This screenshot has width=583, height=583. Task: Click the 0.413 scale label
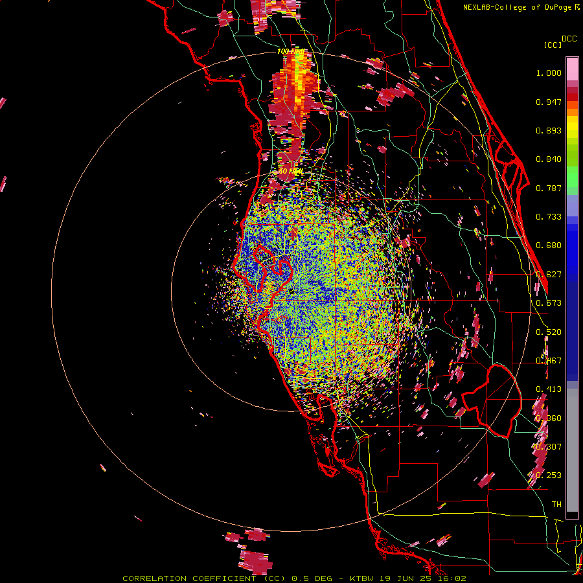coord(549,389)
